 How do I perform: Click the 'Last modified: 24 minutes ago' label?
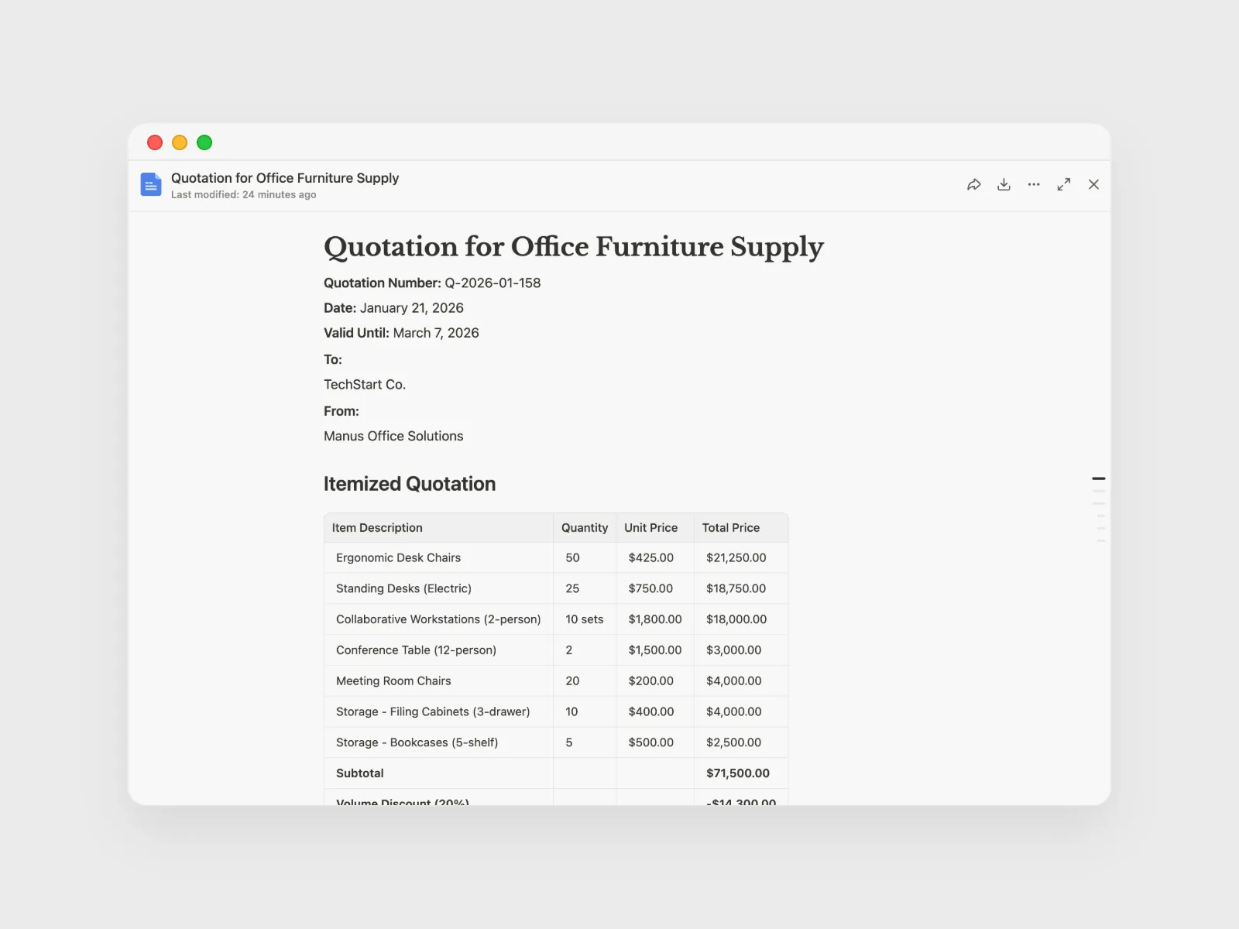[x=243, y=195]
